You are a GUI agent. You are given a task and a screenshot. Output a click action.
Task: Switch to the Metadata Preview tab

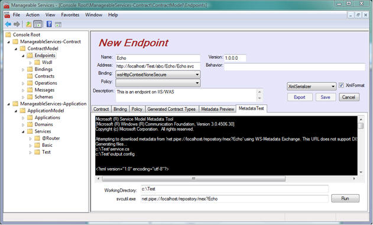click(218, 109)
